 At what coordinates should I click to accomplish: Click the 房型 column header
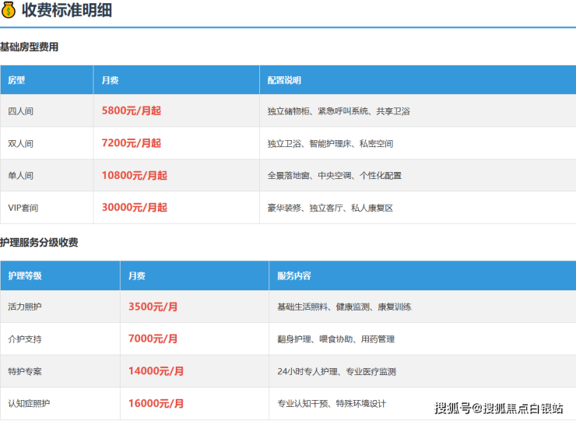point(16,80)
